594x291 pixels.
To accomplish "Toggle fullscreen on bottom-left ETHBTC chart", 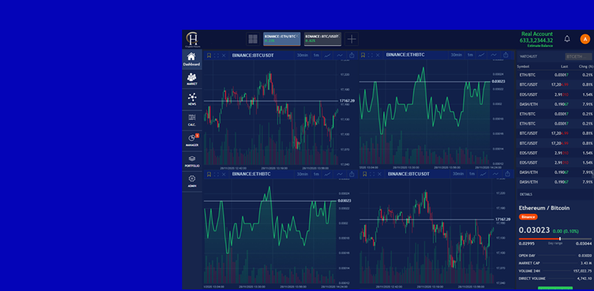I will click(x=216, y=174).
